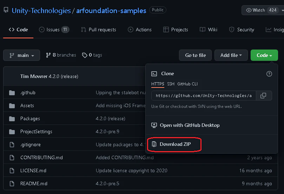Click the file icon next to LICENSE.md
Screen dimensions: 284x194
pos(12,170)
